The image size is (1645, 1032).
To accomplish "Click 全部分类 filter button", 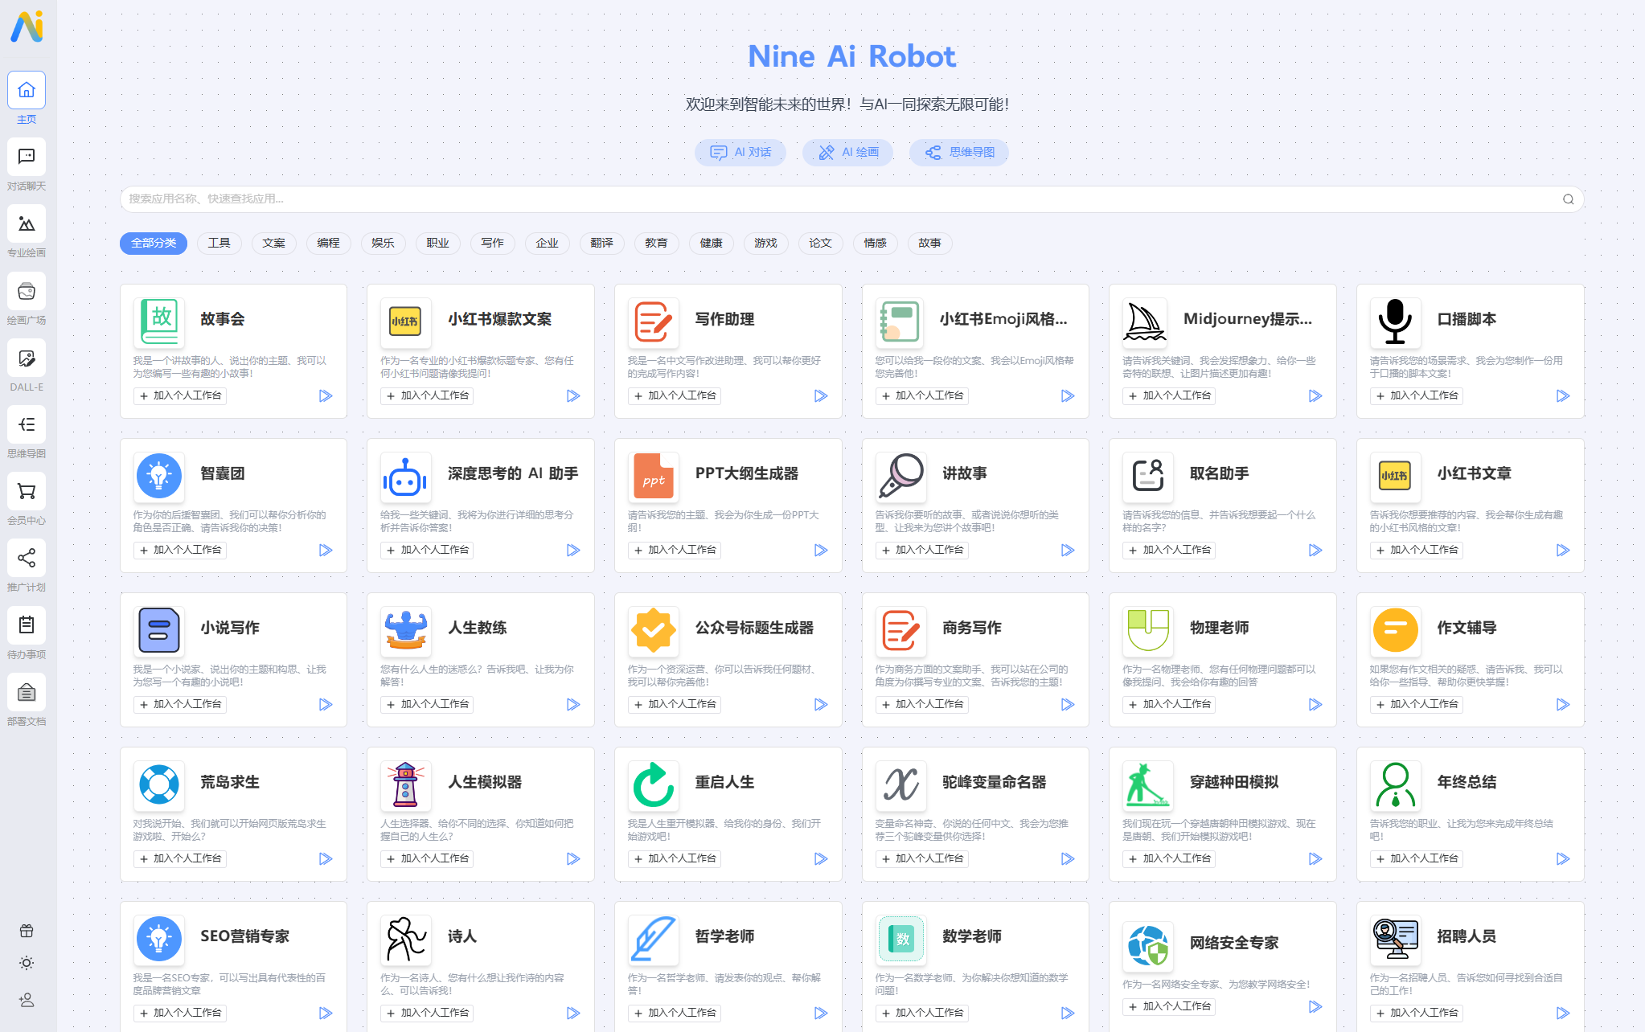I will pyautogui.click(x=152, y=243).
